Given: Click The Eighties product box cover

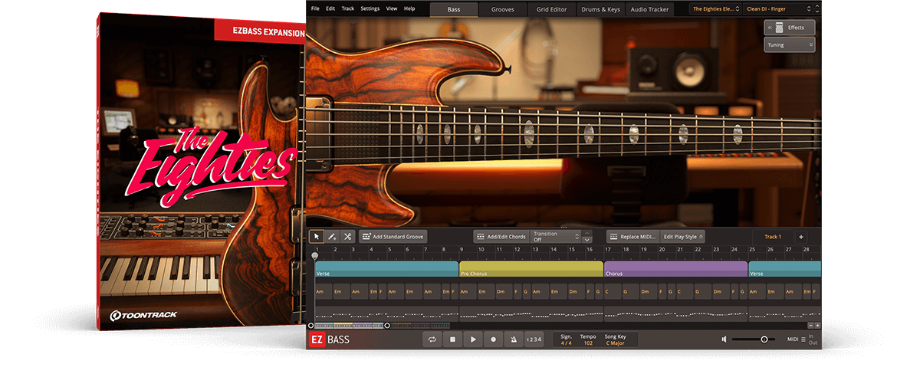Looking at the screenshot, I should [x=201, y=172].
